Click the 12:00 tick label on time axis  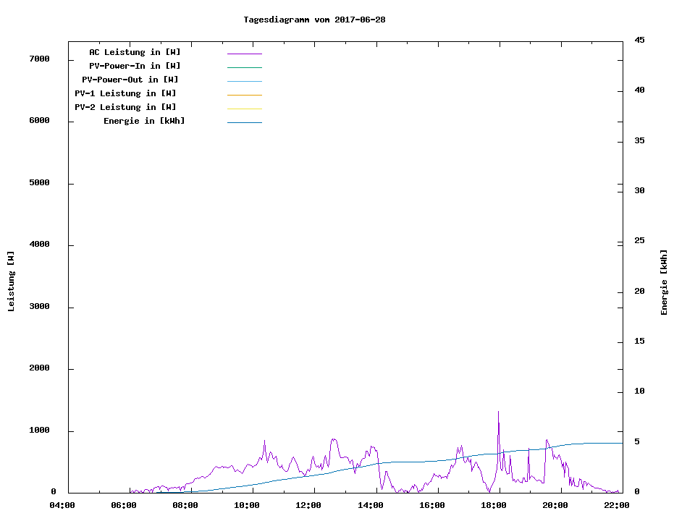308,505
